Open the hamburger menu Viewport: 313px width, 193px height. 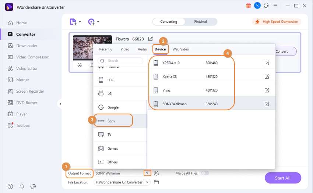coord(275,6)
